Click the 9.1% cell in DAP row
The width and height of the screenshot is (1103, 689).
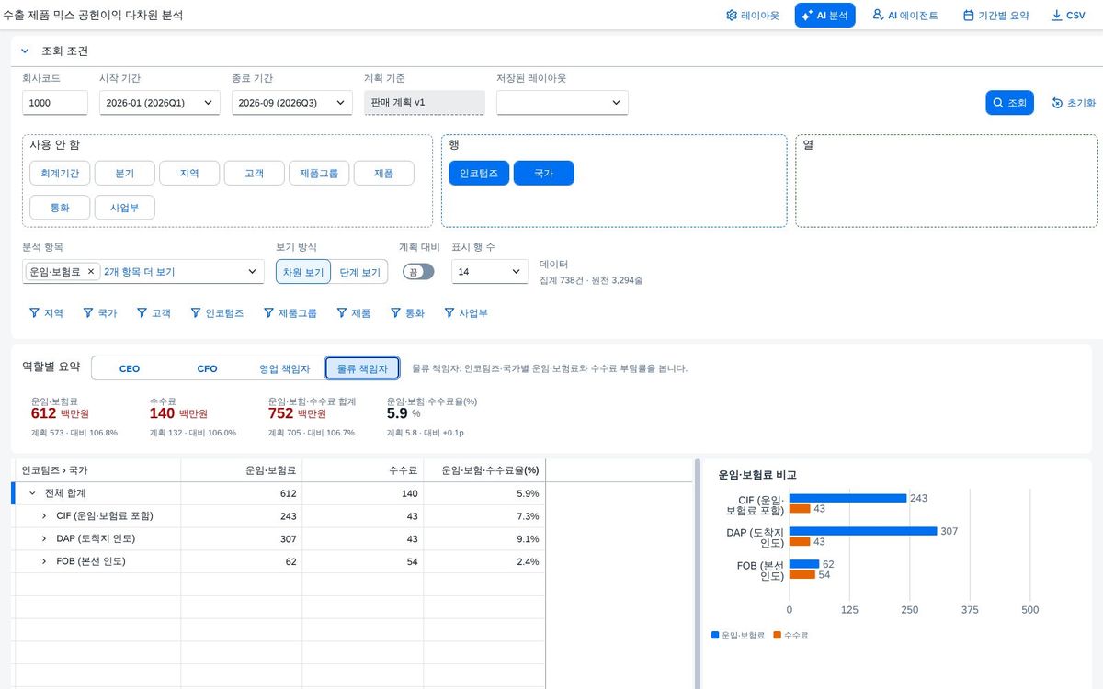pyautogui.click(x=483, y=538)
